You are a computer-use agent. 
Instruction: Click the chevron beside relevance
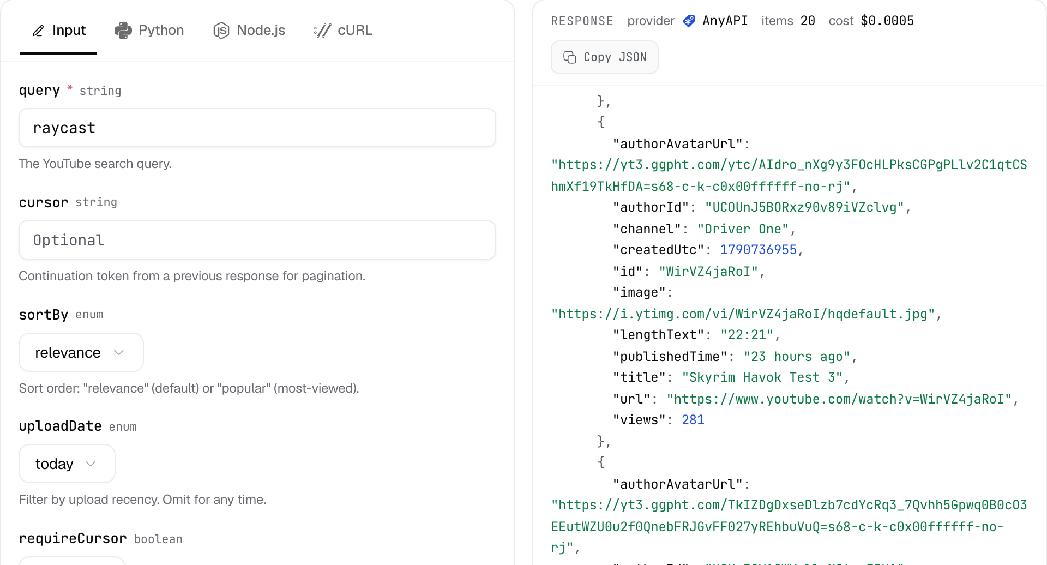click(x=119, y=353)
